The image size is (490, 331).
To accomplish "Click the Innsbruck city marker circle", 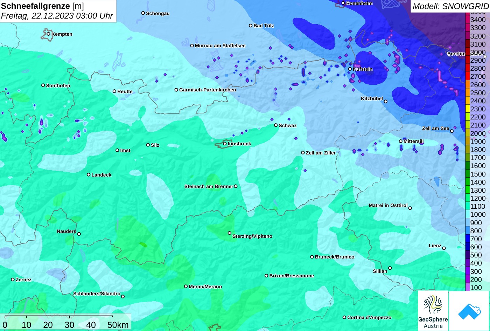I will point(225,143).
